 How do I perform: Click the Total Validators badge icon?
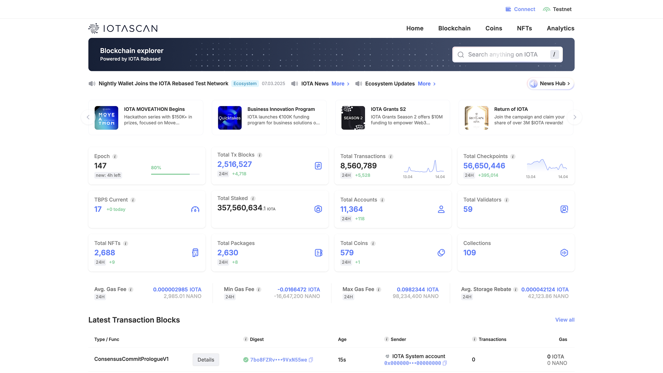coord(564,209)
